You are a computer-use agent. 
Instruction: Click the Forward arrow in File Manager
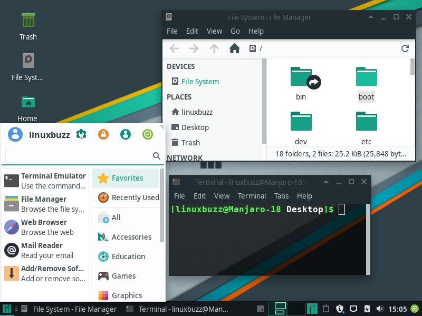pyautogui.click(x=194, y=48)
